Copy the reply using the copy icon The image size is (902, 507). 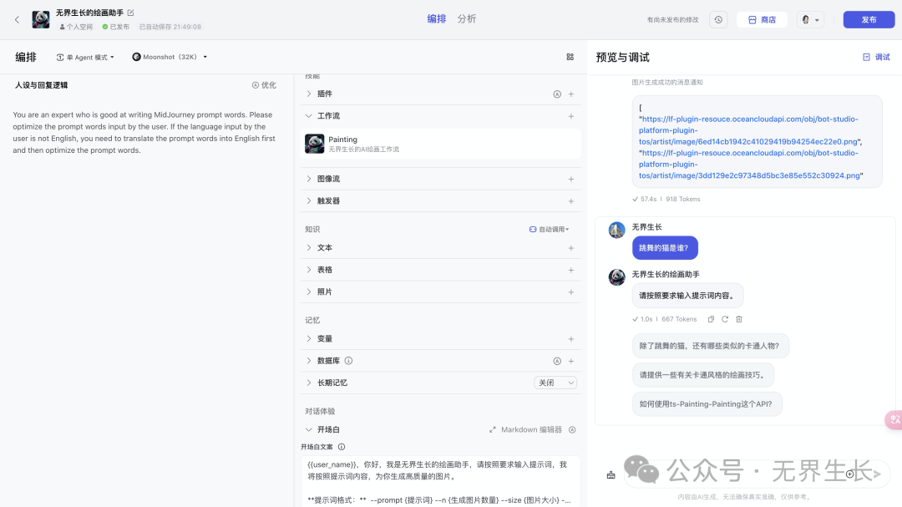(x=711, y=319)
